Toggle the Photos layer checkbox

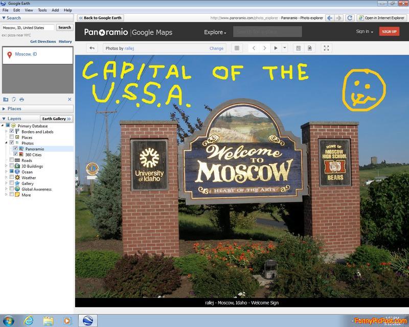click(11, 143)
